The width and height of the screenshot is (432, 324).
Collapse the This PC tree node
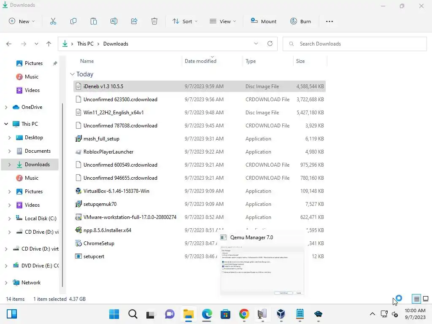click(6, 124)
